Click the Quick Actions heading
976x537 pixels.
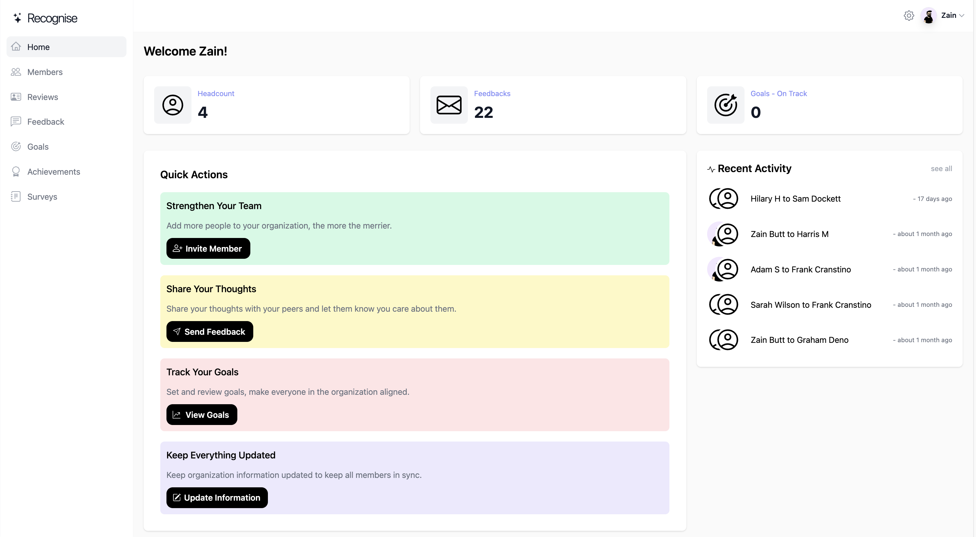tap(194, 174)
